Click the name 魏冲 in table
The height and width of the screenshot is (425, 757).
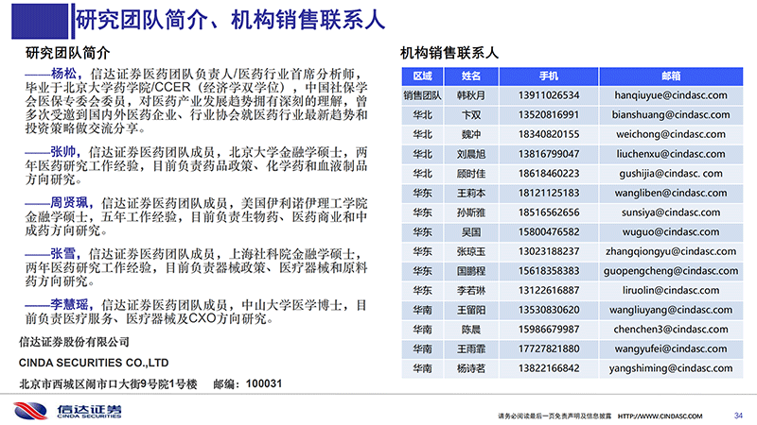pos(471,134)
